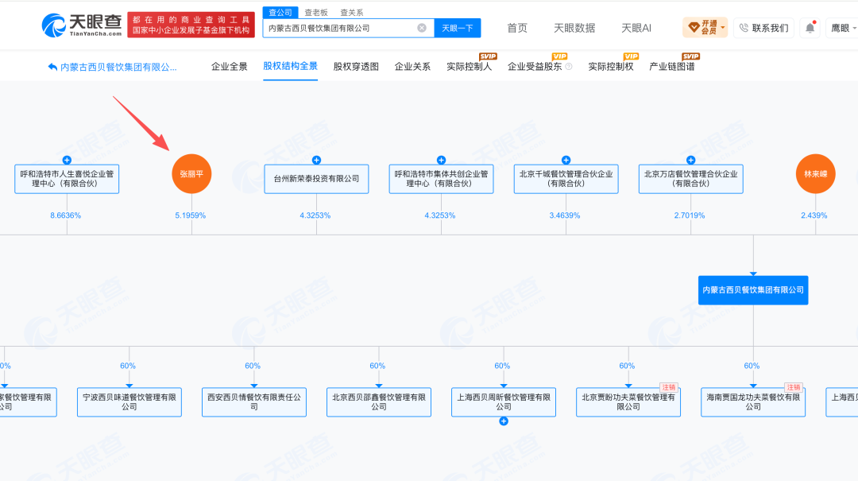Switch to 查关系 search tab
The width and height of the screenshot is (858, 481).
pyautogui.click(x=351, y=12)
